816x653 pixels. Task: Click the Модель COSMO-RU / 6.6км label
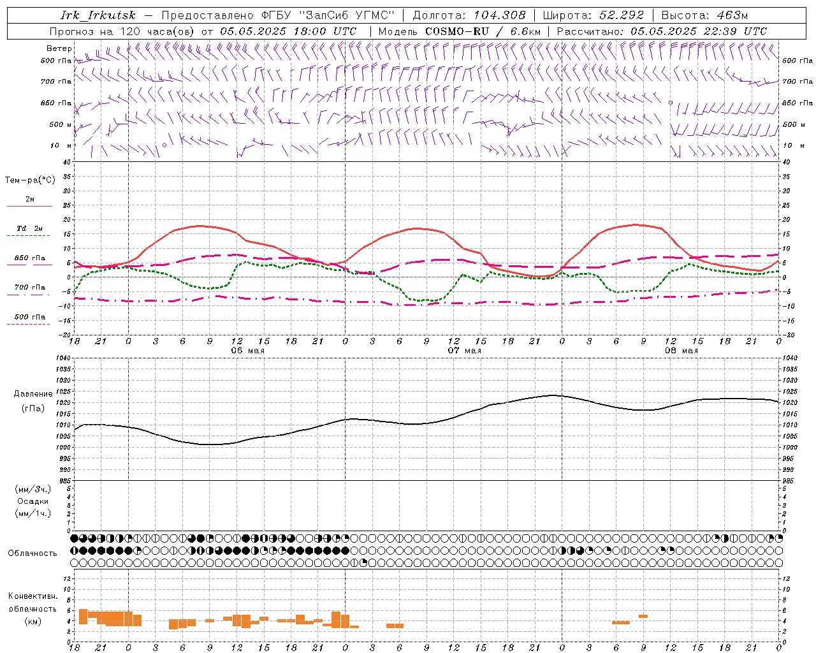459,31
